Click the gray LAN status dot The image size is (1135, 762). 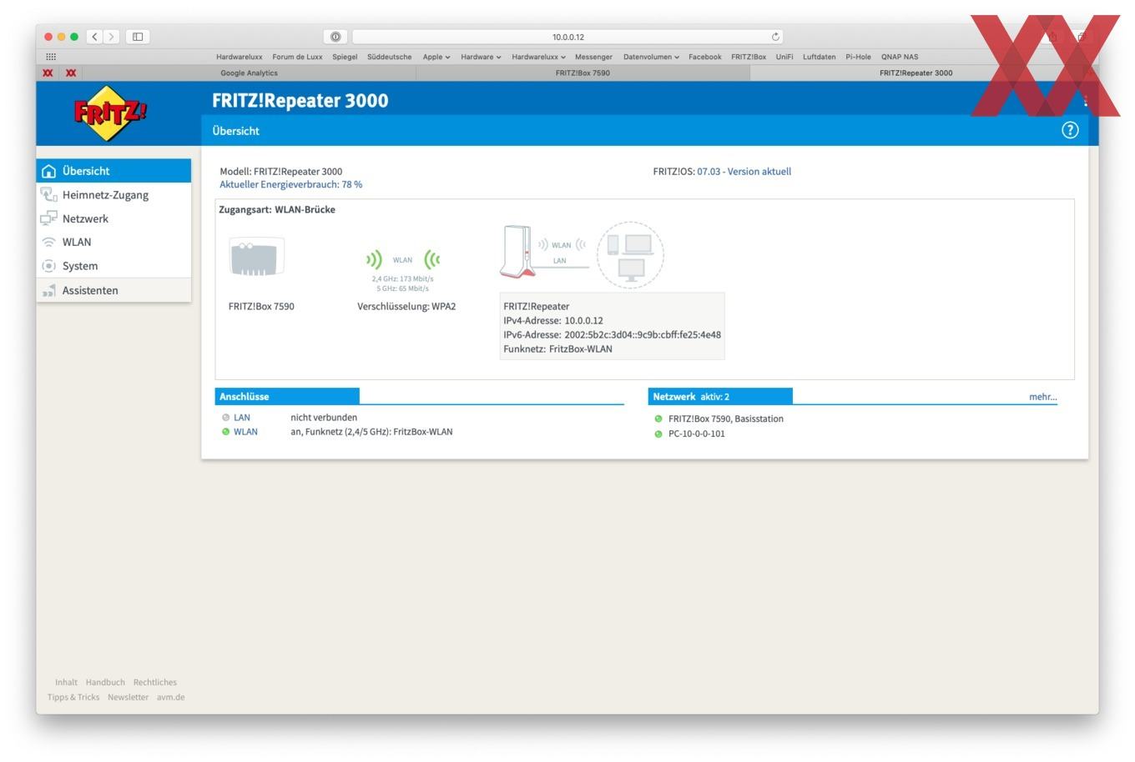point(225,418)
